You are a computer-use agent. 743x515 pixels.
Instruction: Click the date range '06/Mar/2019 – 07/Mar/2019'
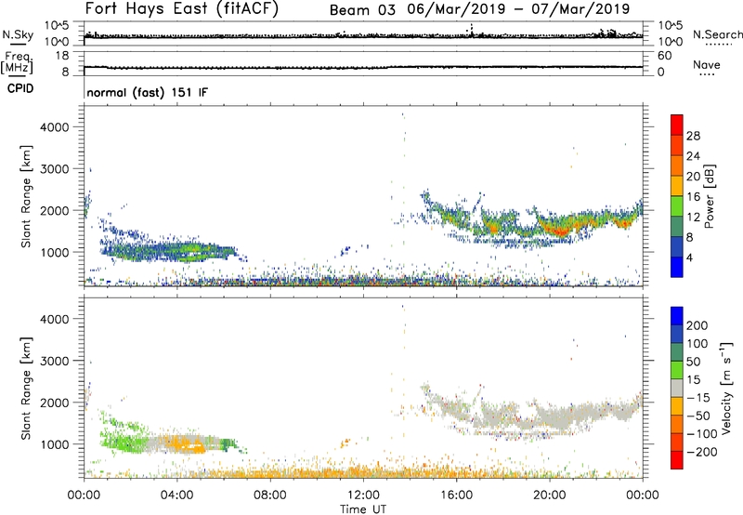518,9
